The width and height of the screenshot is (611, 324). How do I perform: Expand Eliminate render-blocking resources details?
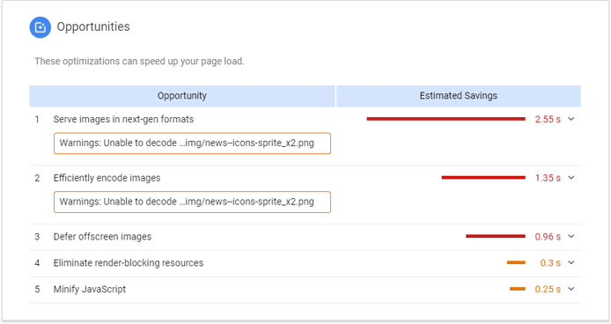(x=571, y=262)
